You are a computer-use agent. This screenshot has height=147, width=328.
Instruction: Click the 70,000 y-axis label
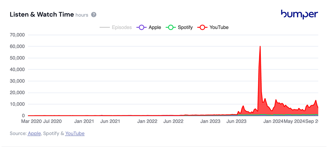pos(17,35)
